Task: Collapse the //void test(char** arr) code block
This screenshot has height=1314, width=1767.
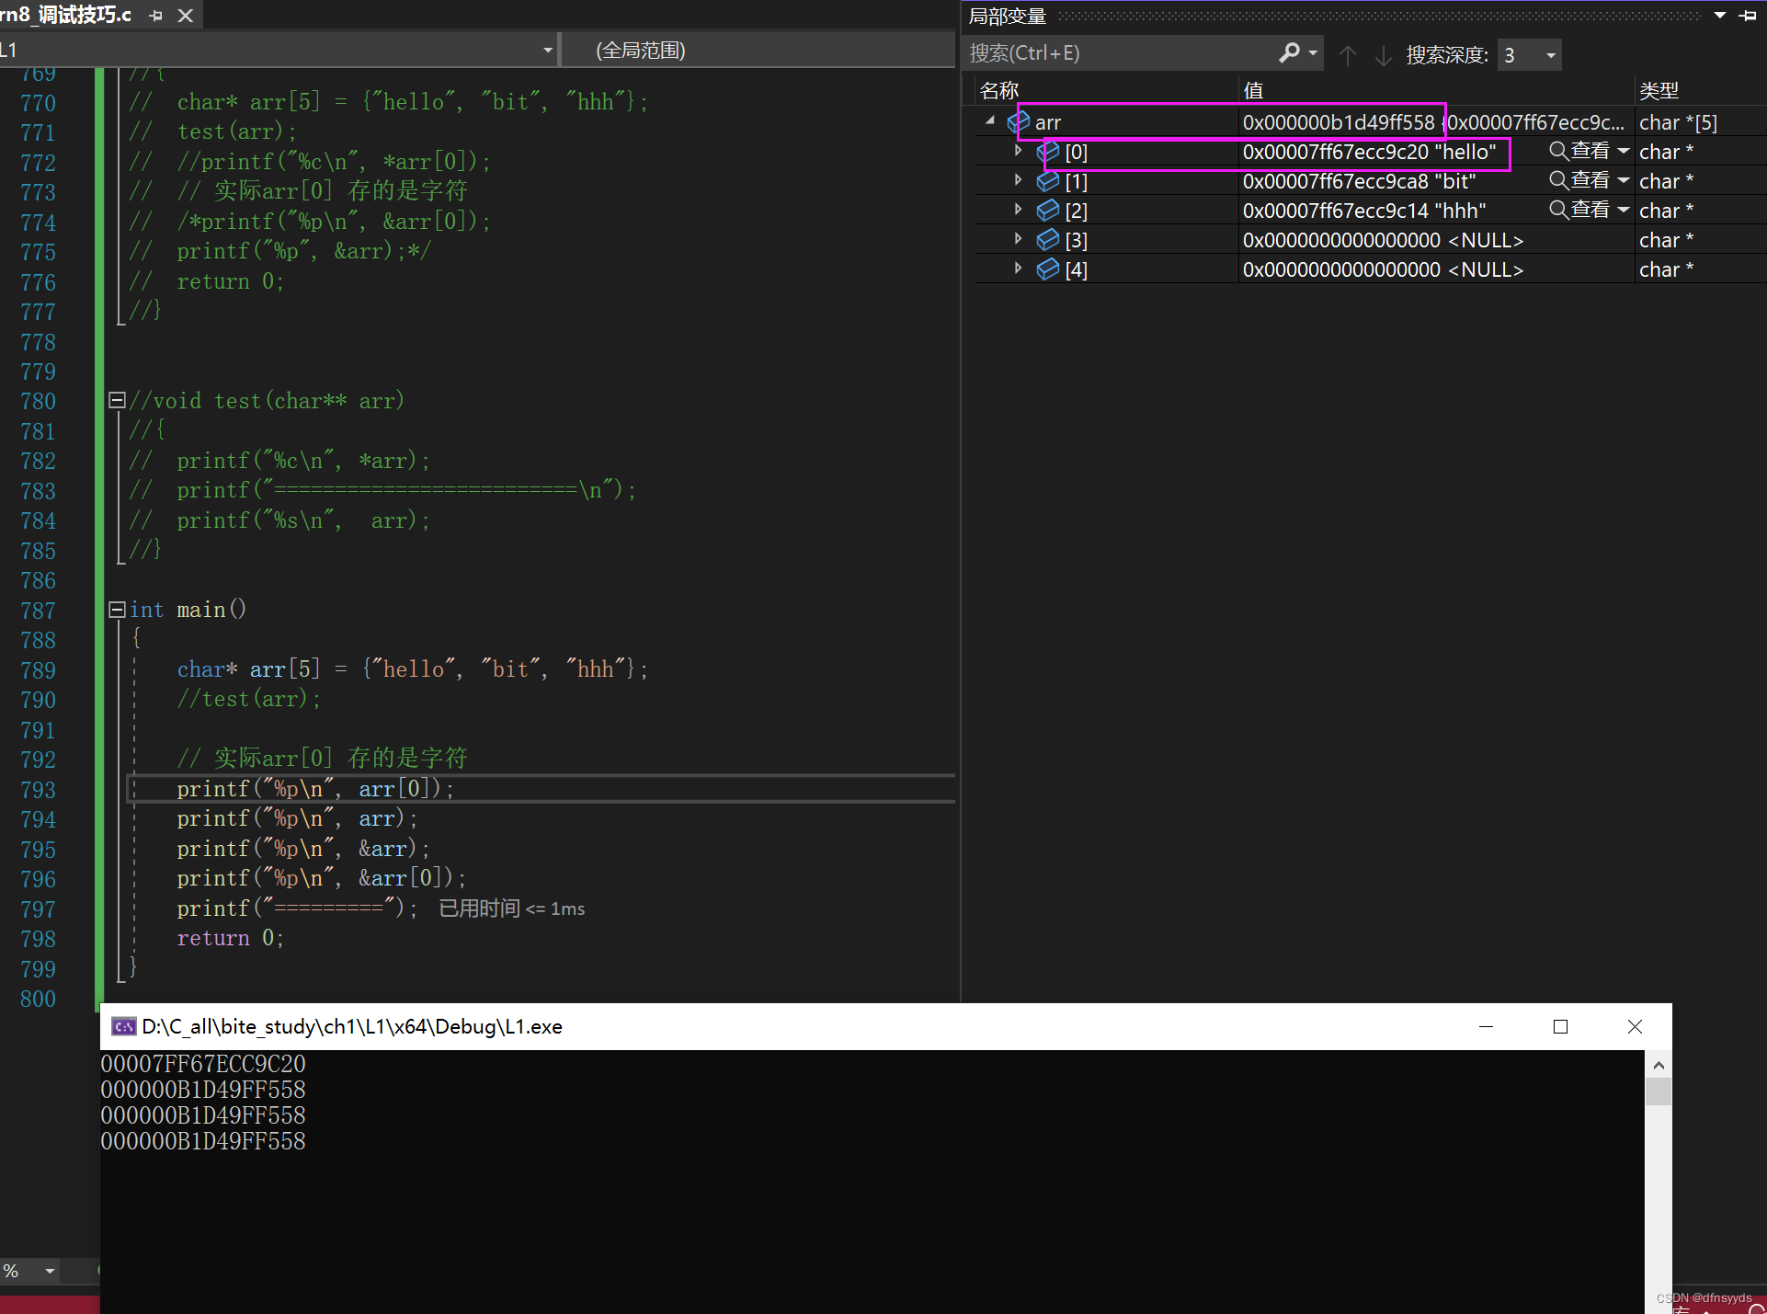Action: pyautogui.click(x=117, y=400)
